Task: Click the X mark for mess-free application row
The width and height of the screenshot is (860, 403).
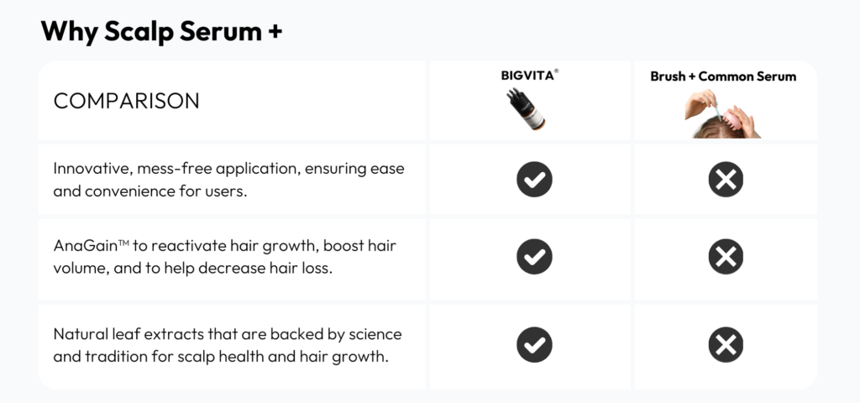Action: pyautogui.click(x=726, y=180)
